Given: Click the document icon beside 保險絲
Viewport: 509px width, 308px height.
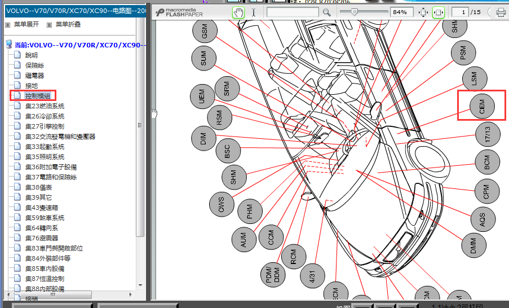Looking at the screenshot, I should click(x=17, y=65).
